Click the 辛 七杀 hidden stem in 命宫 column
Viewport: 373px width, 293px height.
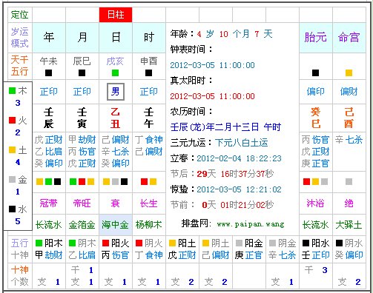[x=349, y=140]
